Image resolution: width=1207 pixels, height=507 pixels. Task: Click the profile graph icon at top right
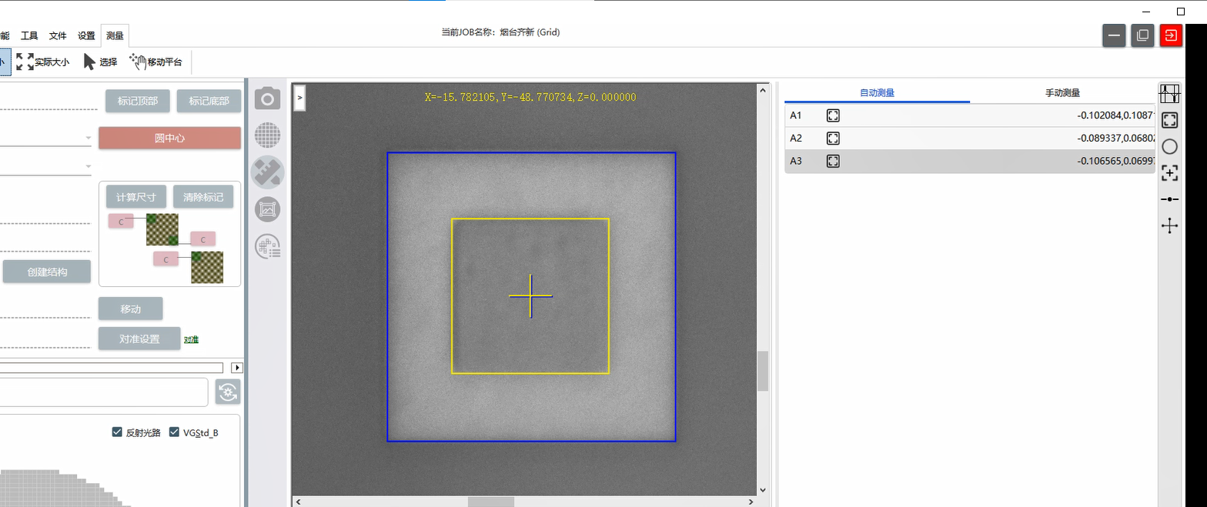[1169, 94]
